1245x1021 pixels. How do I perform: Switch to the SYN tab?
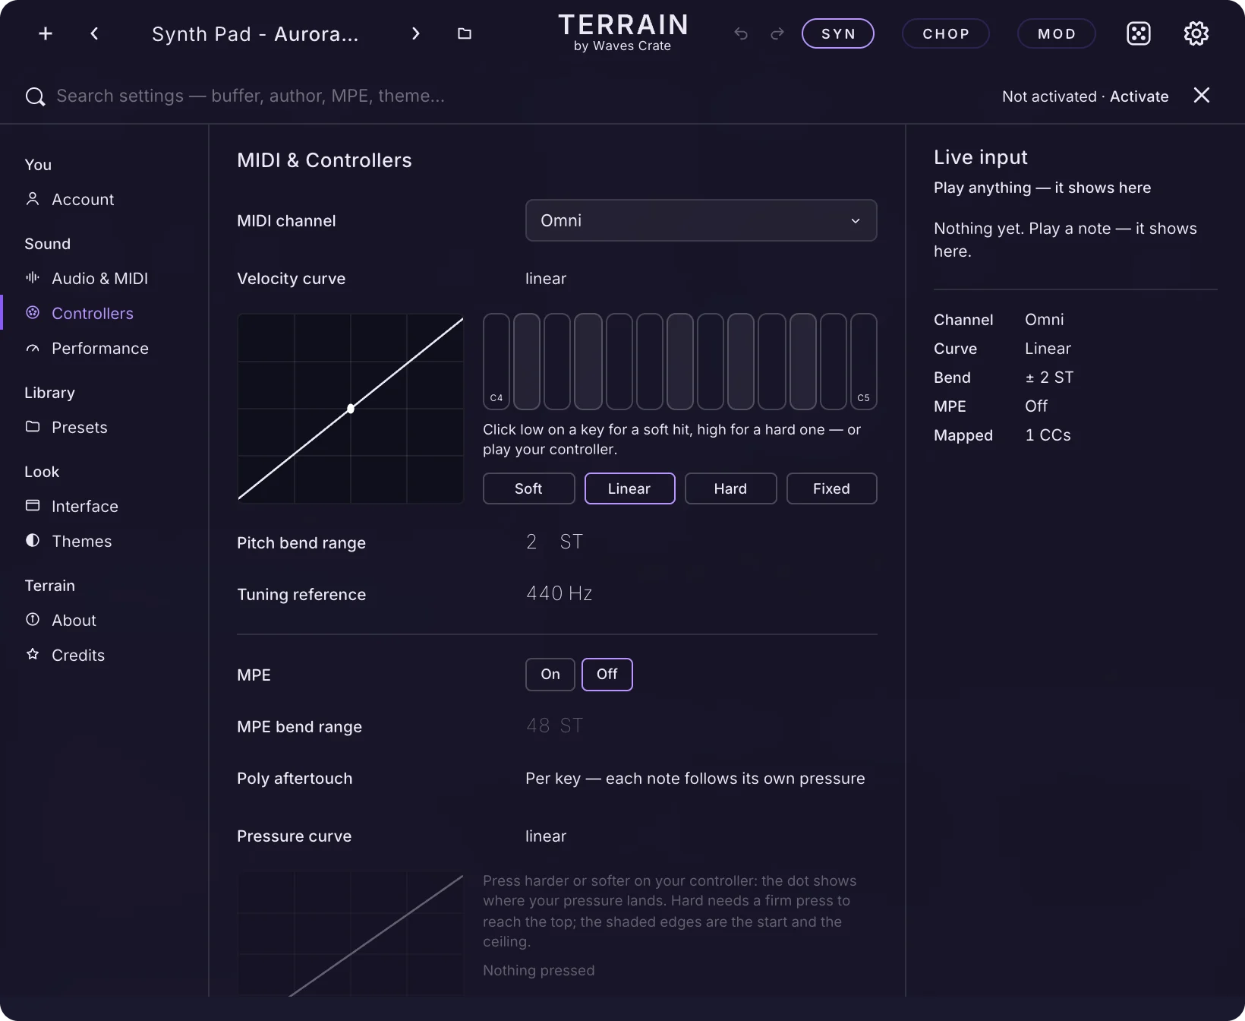838,33
